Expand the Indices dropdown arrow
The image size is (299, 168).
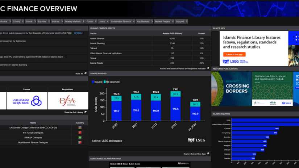point(62,21)
